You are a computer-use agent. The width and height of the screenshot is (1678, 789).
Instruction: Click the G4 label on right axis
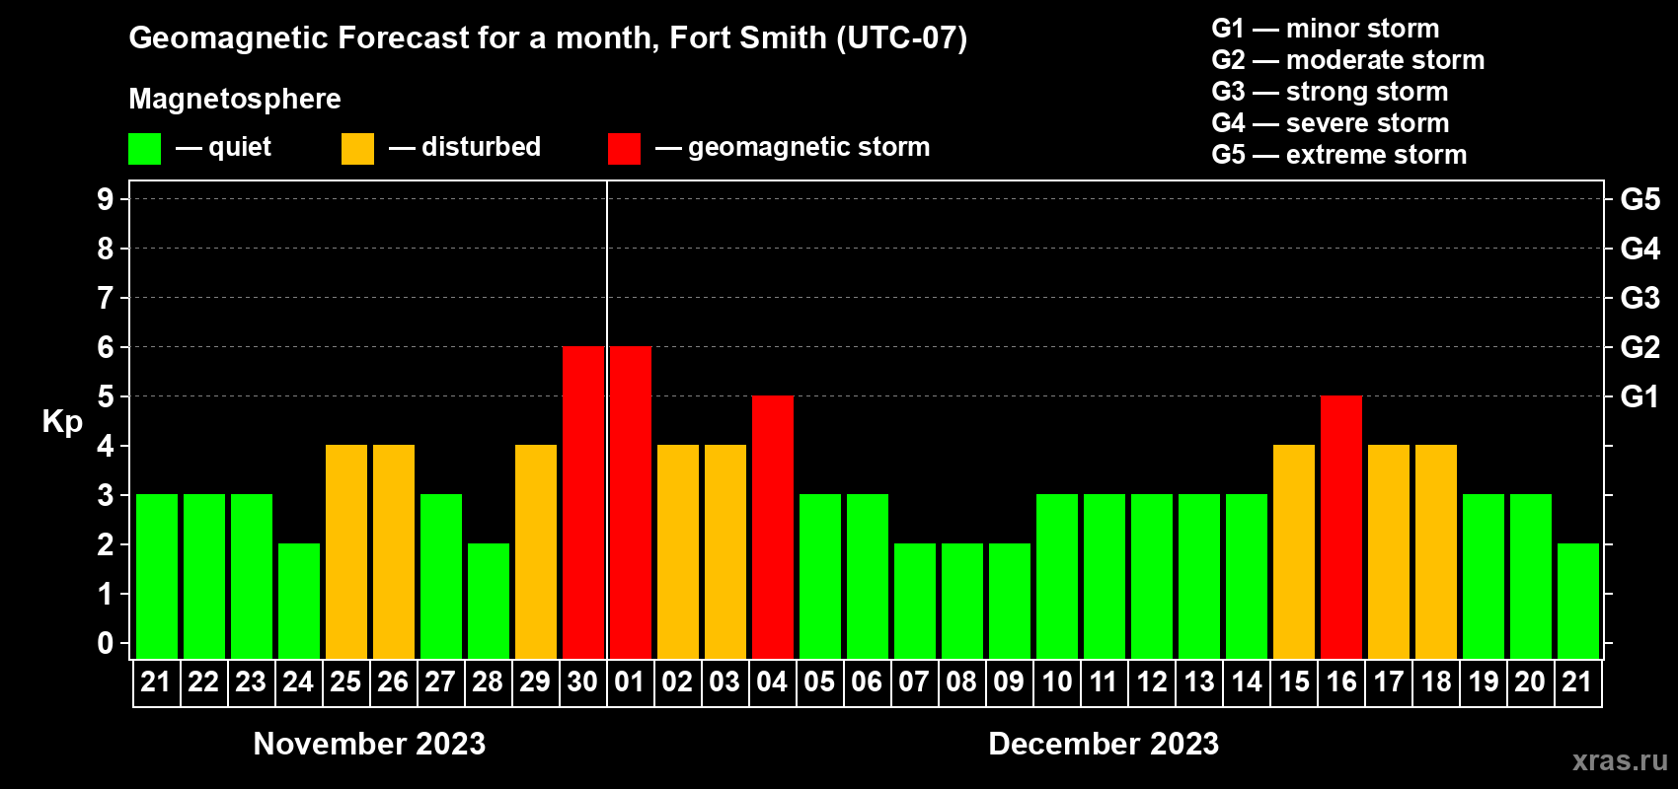[1640, 249]
